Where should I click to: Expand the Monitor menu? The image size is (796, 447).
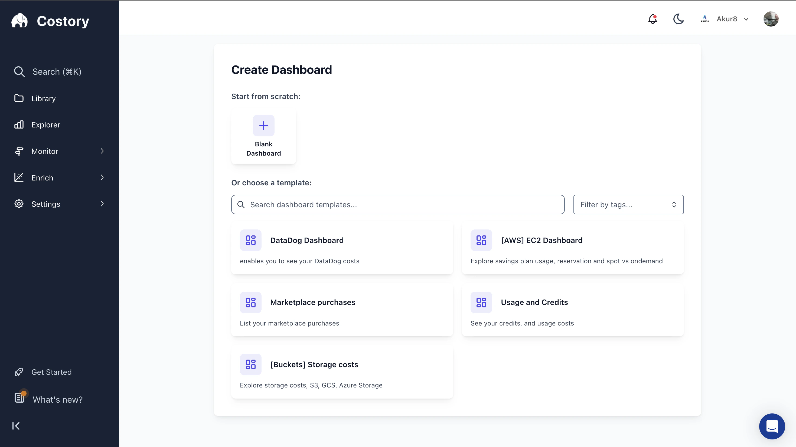click(45, 151)
